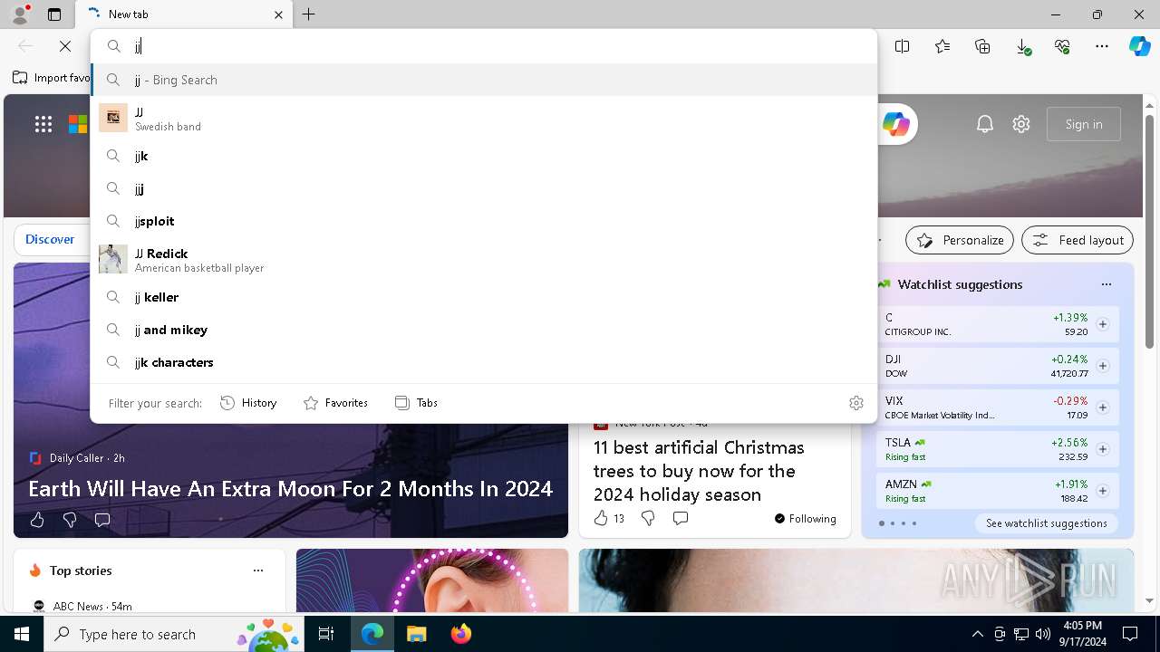
Task: Open File Explorer from taskbar
Action: (x=416, y=634)
